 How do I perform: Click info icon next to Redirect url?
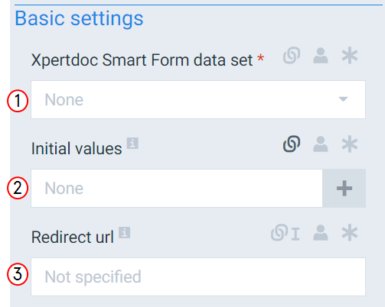click(x=125, y=232)
